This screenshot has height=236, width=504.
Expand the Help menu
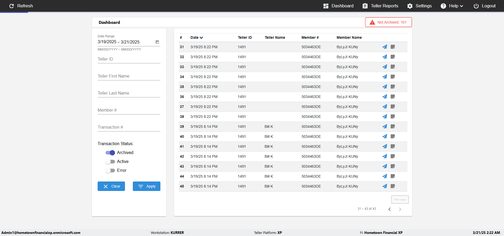pyautogui.click(x=452, y=6)
